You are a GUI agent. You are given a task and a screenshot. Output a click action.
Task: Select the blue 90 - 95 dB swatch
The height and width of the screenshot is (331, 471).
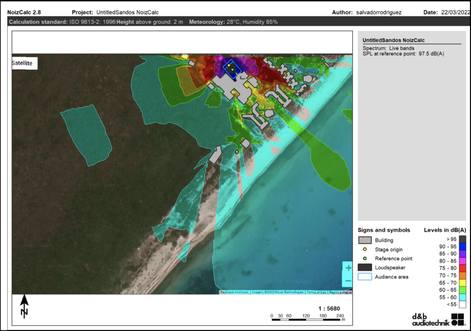[462, 246]
